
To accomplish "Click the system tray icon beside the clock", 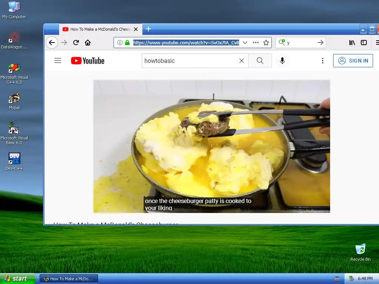I will 351,278.
